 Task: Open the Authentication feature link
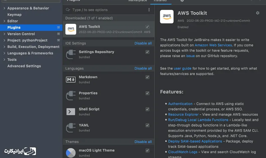pyautogui.click(x=180, y=104)
